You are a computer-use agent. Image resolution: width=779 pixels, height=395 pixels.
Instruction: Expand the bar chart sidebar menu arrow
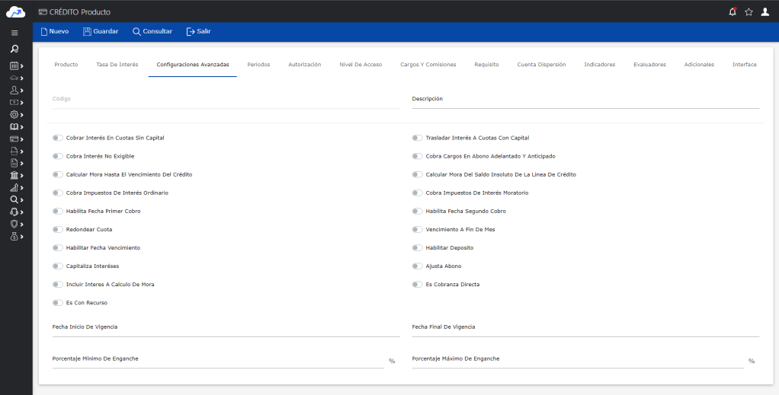tap(22, 188)
